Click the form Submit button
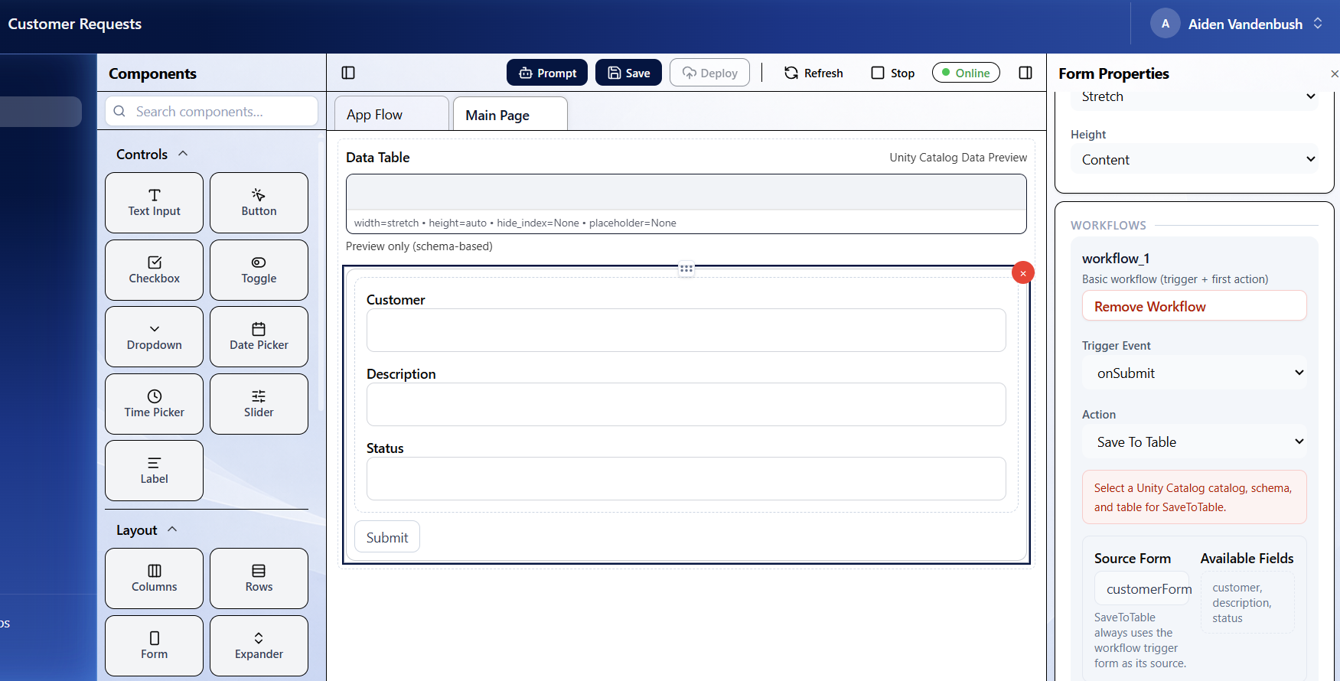The width and height of the screenshot is (1340, 681). point(387,537)
